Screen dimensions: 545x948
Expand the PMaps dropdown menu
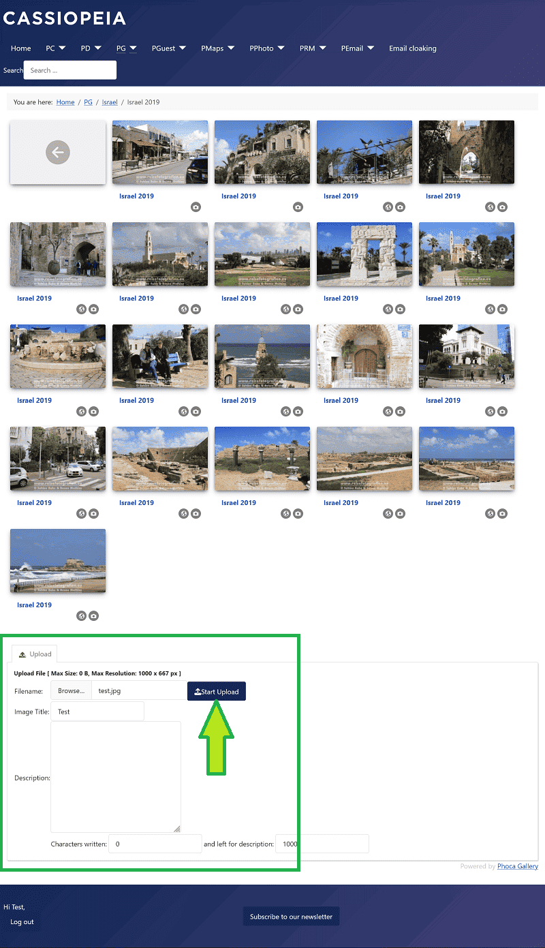[217, 48]
